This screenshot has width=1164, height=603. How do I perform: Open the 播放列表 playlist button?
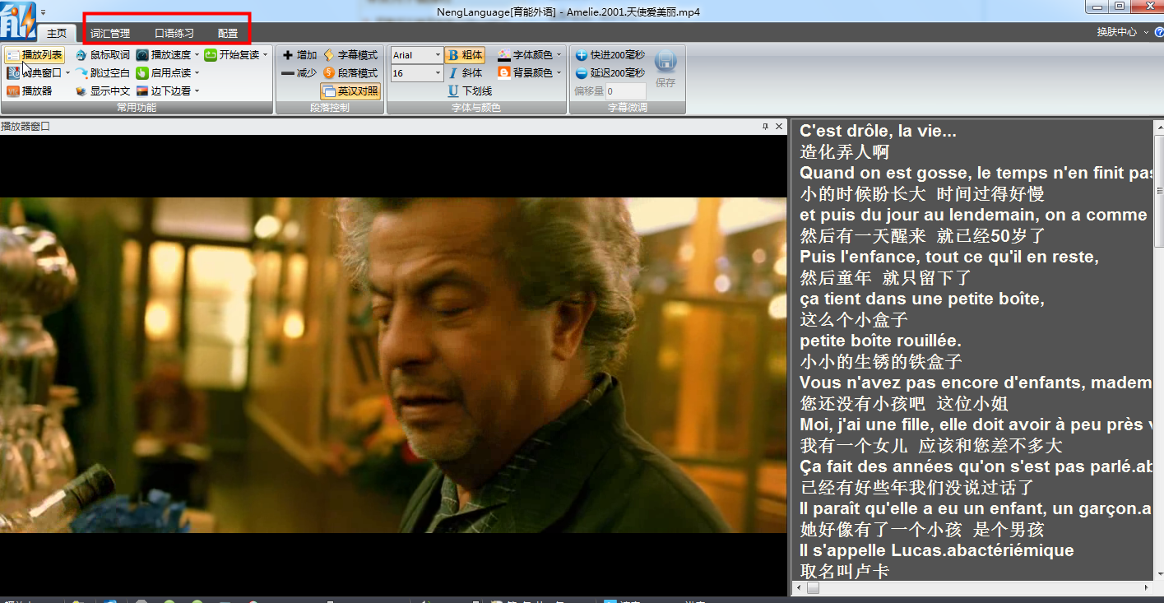point(35,55)
